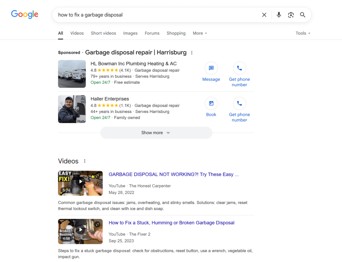
Task: Click Haller Enterprises '(1.1K)' review count
Action: pos(125,105)
